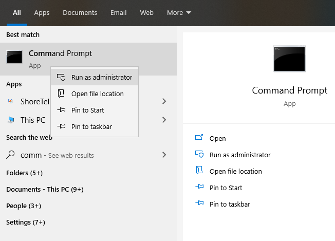Expand ShoreTel result chevron
The image size is (335, 241).
tap(164, 101)
